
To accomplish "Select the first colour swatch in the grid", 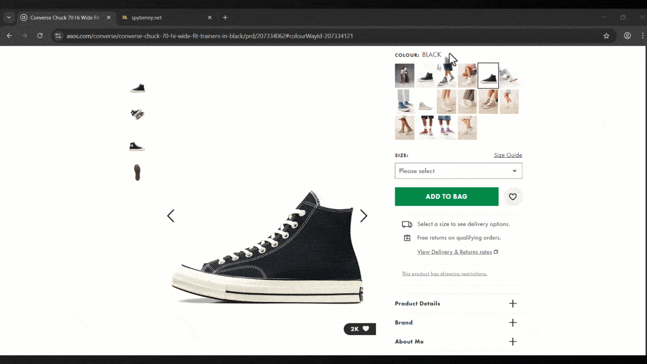I will tap(404, 75).
